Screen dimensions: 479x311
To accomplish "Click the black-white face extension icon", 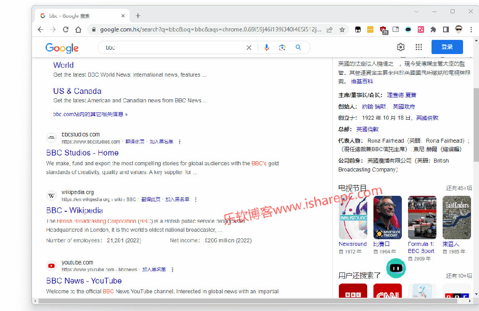I will [358, 30].
